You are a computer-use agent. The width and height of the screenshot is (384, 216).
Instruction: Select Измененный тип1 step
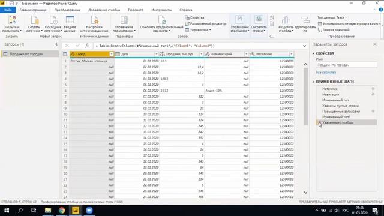tap(336, 117)
